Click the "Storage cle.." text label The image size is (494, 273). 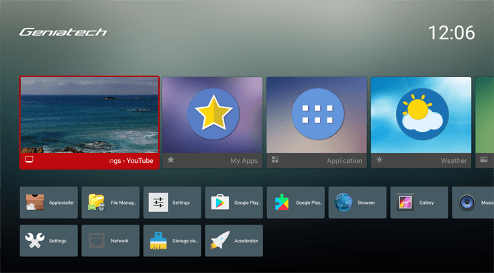(x=185, y=241)
